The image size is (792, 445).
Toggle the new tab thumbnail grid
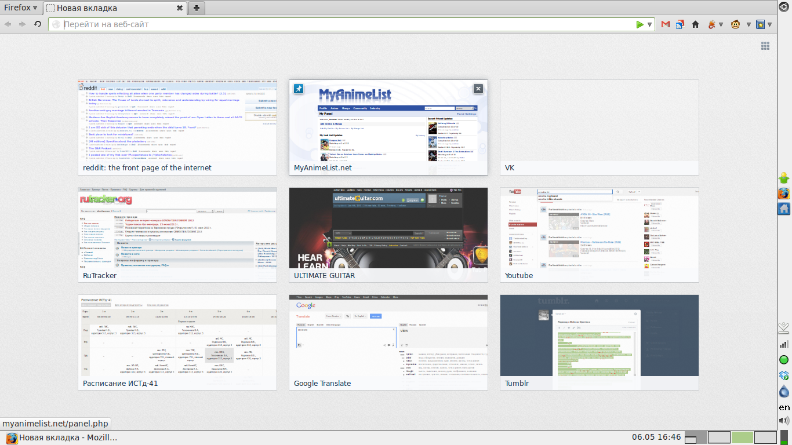(x=765, y=46)
